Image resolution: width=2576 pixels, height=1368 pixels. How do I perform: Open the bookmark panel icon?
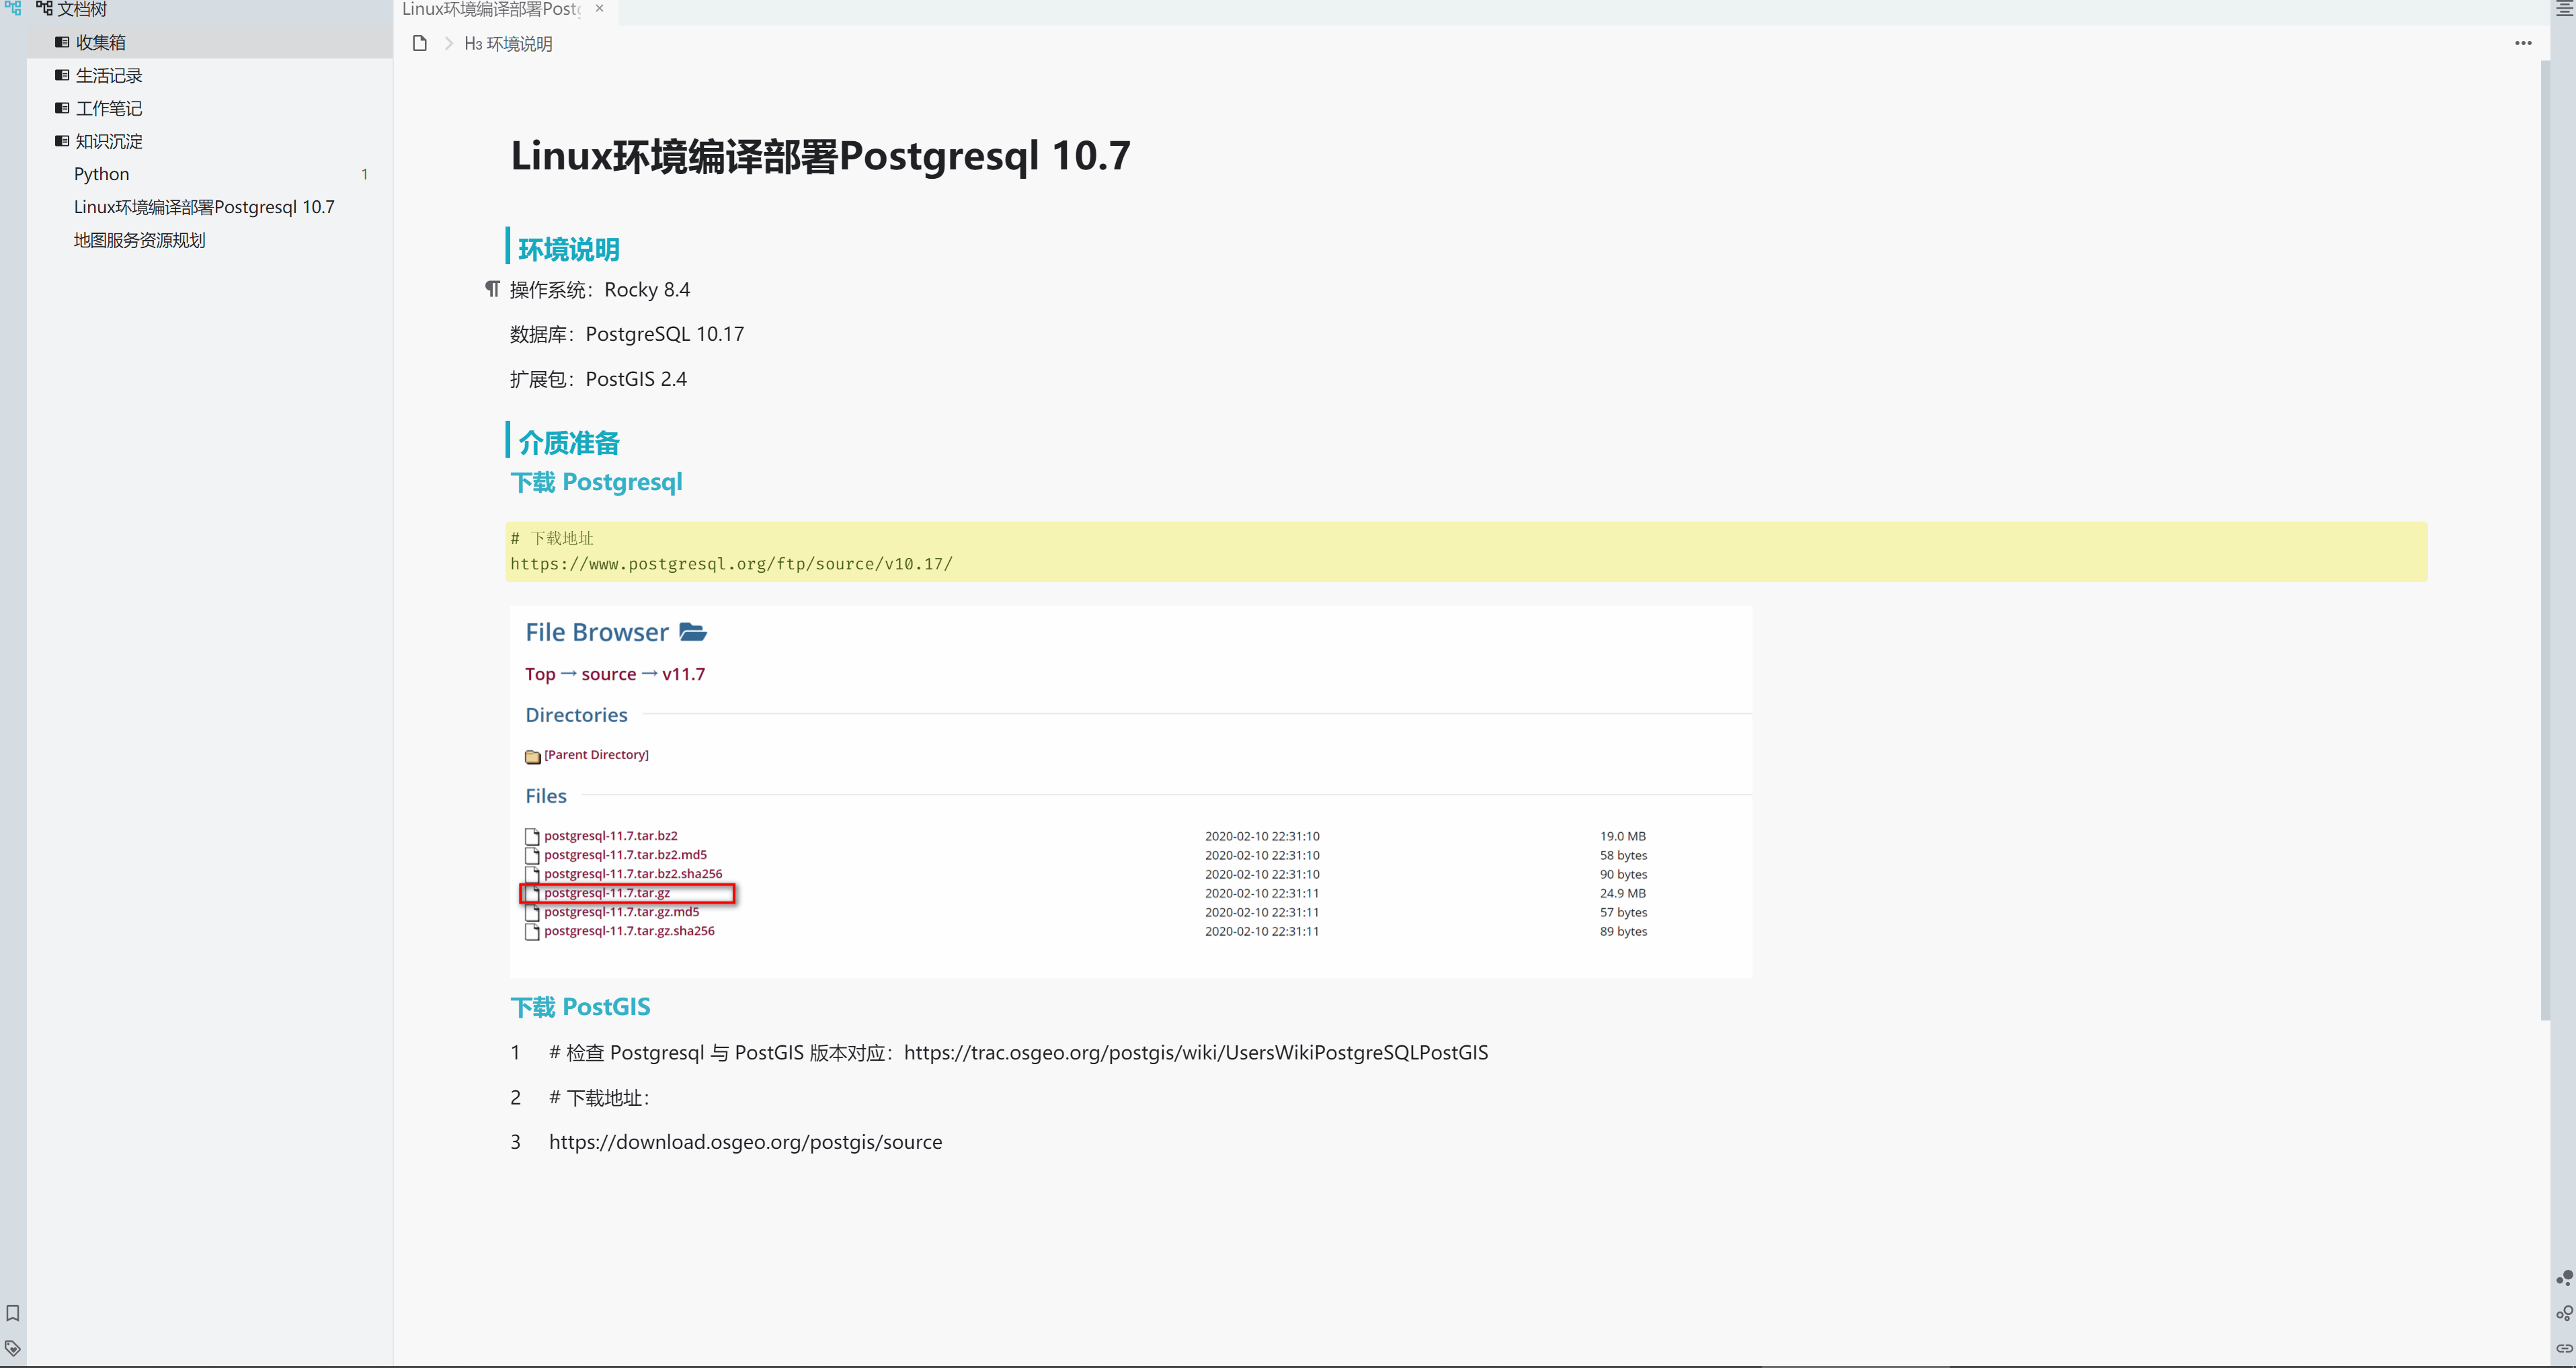(12, 1313)
